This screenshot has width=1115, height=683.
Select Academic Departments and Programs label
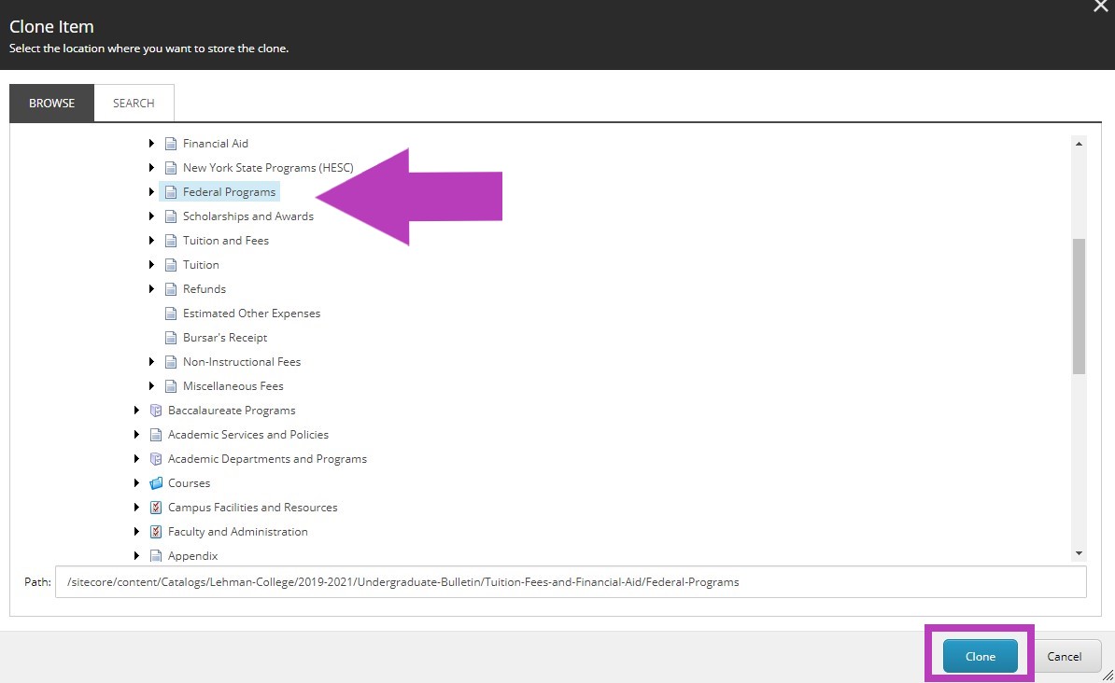[267, 458]
